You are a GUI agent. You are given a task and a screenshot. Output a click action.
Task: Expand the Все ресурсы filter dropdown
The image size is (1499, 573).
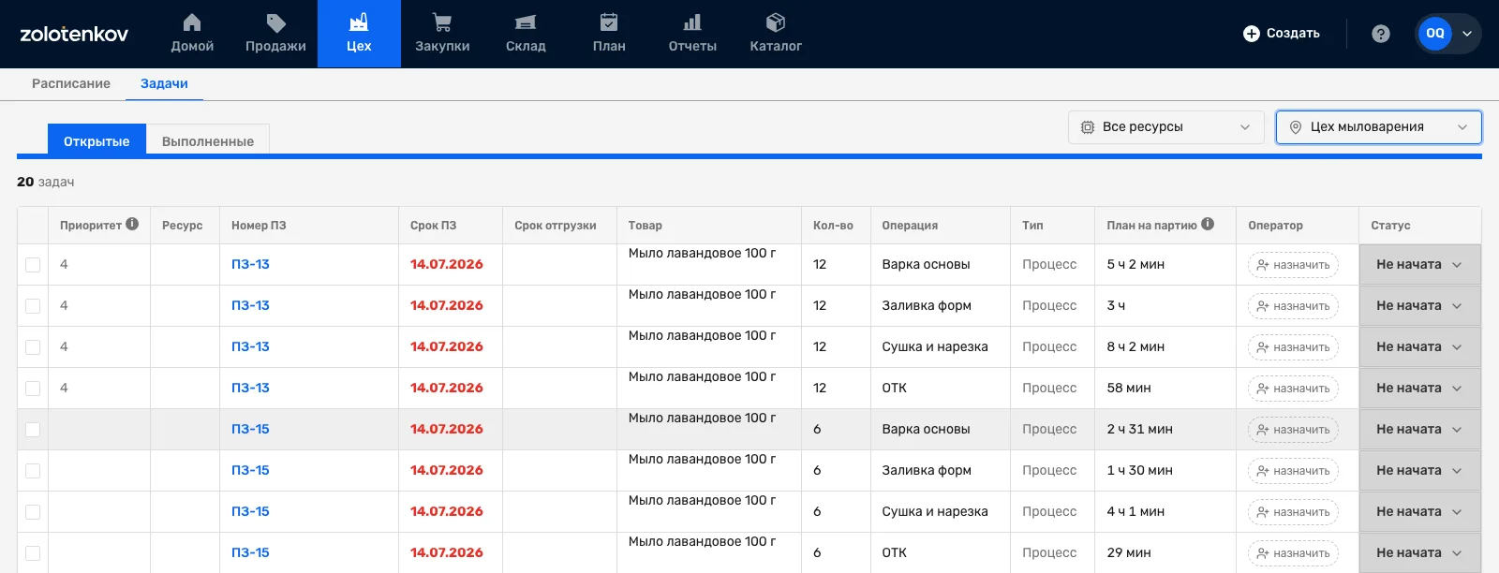pos(1166,127)
